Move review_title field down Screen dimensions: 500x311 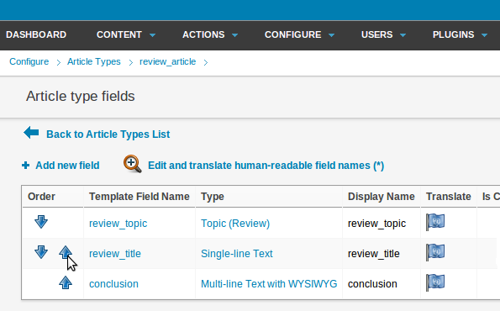point(41,252)
